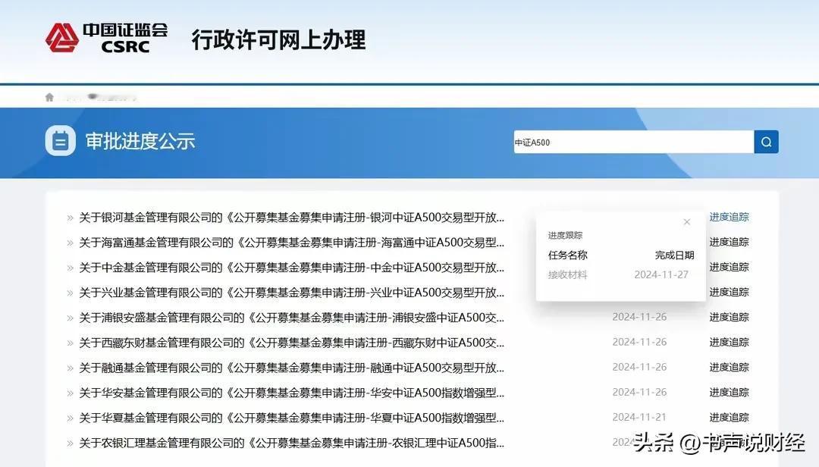
Task: Click the 任务名称 column header in popup
Action: 568,255
